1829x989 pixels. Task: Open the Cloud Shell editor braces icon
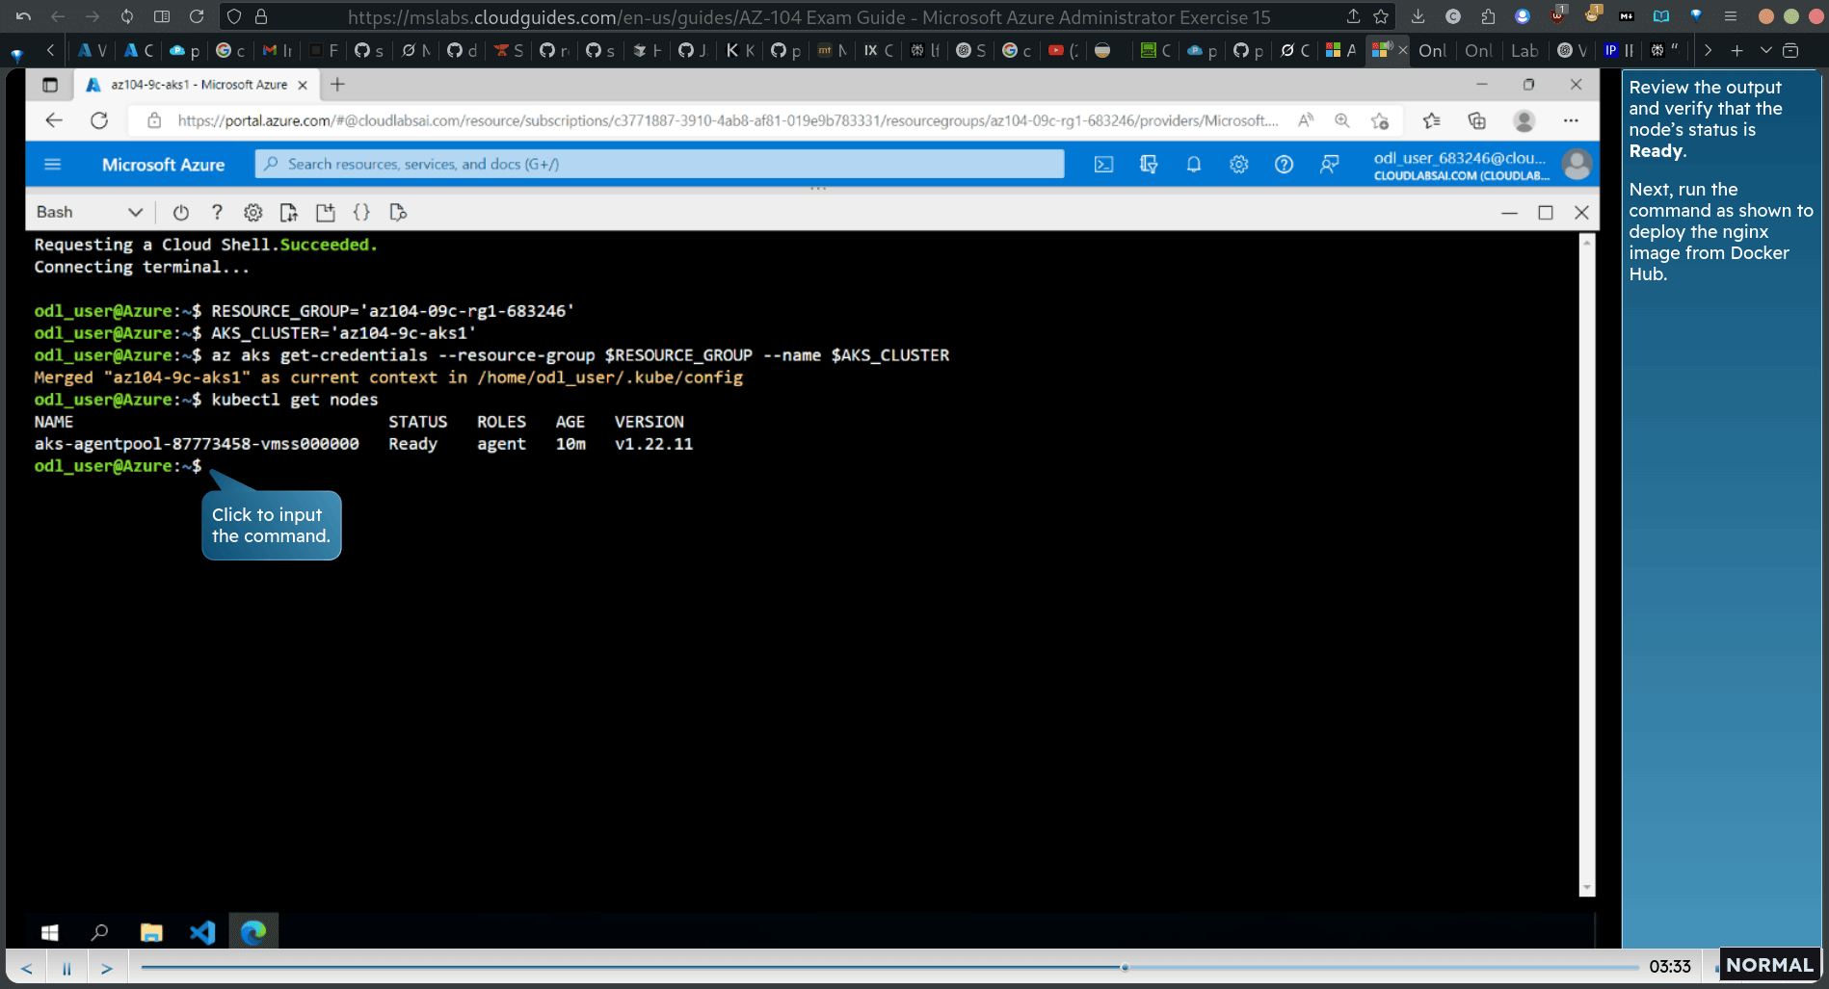click(x=361, y=213)
